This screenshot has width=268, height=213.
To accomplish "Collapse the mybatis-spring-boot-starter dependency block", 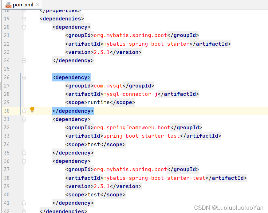I will tap(24, 27).
